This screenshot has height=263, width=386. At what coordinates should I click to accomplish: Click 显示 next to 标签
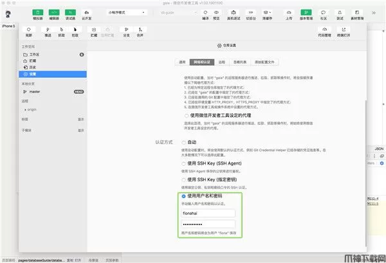(81, 120)
